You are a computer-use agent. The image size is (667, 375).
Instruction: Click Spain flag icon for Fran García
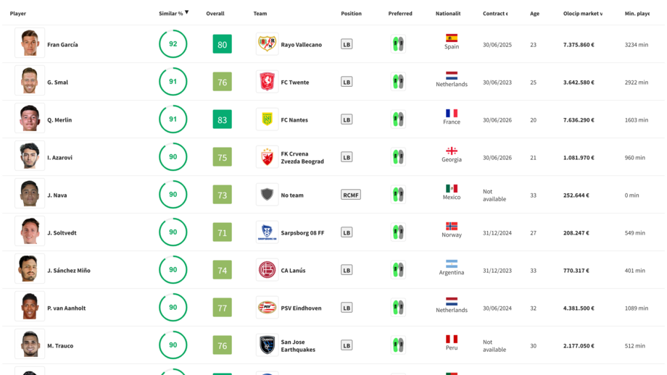click(451, 38)
